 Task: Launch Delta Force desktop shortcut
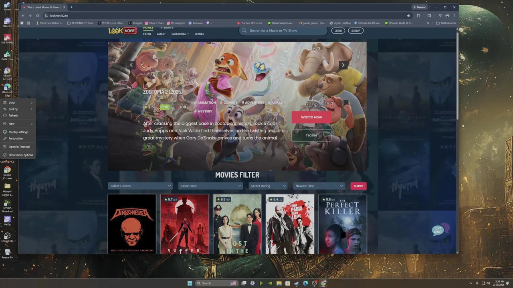pos(7,56)
